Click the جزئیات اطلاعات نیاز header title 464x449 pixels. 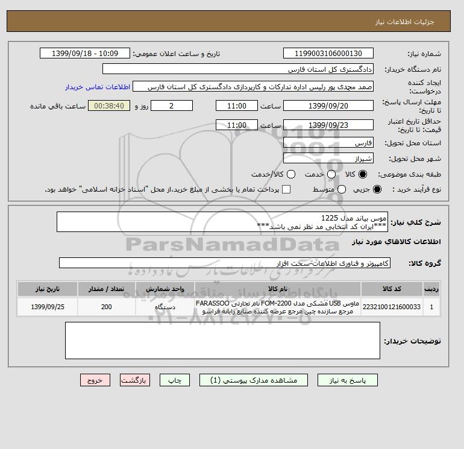click(404, 22)
